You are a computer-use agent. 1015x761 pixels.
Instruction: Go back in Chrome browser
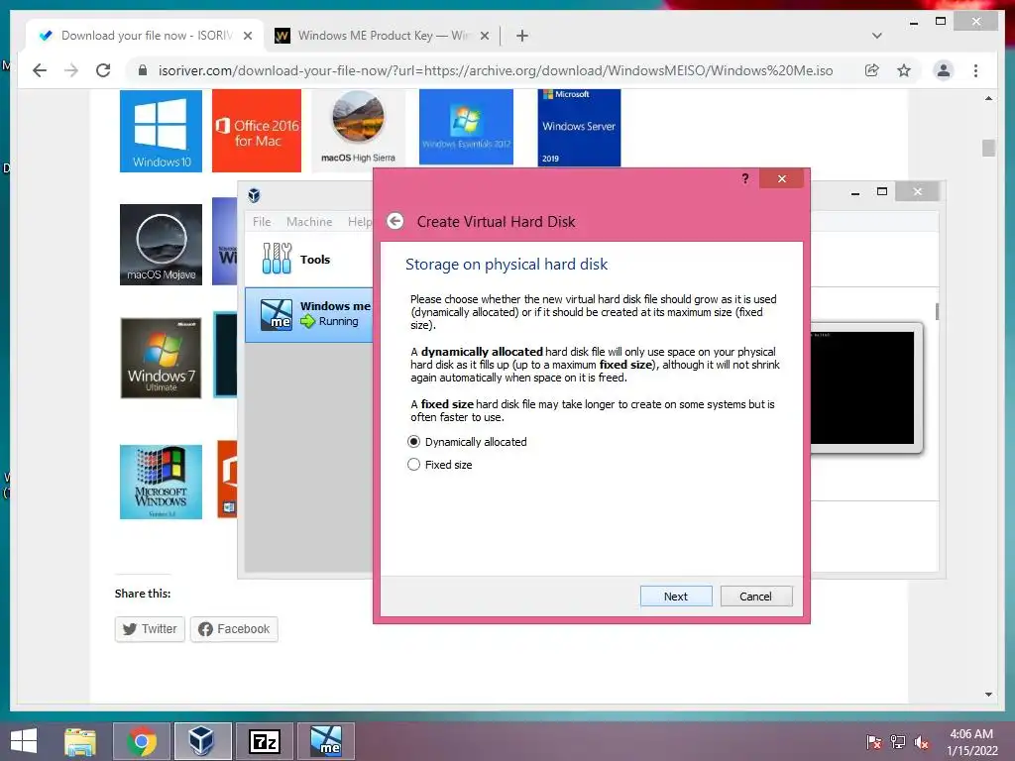[40, 70]
